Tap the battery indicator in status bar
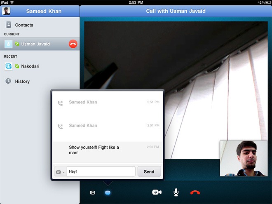The height and width of the screenshot is (204, 272). 268,2
